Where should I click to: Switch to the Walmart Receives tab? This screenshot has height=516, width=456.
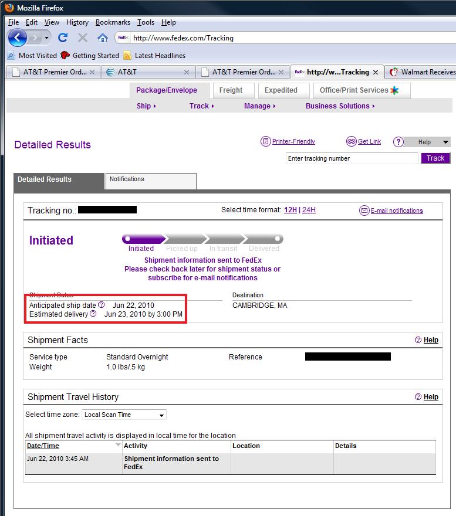pos(422,72)
